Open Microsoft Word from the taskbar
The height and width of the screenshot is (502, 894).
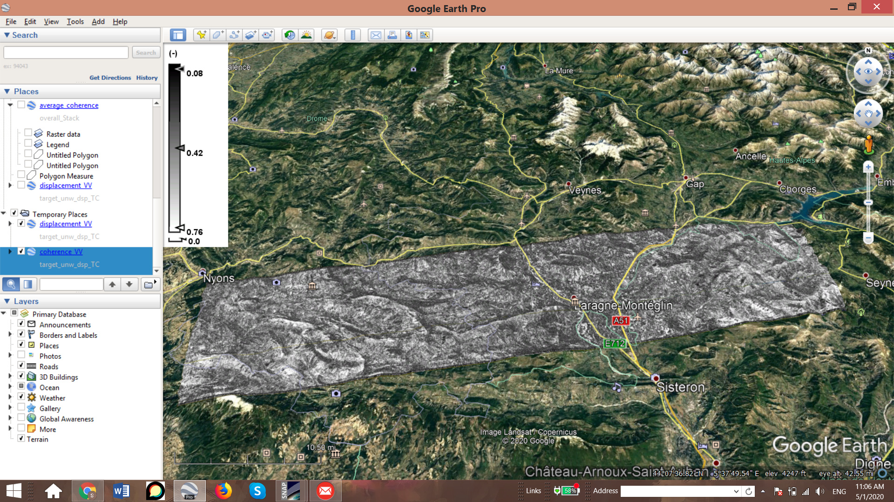point(122,491)
